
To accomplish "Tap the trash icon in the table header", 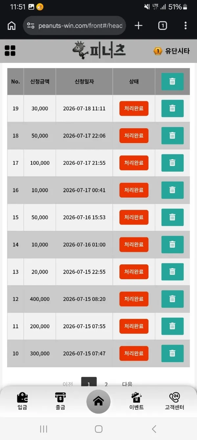I will [x=172, y=82].
